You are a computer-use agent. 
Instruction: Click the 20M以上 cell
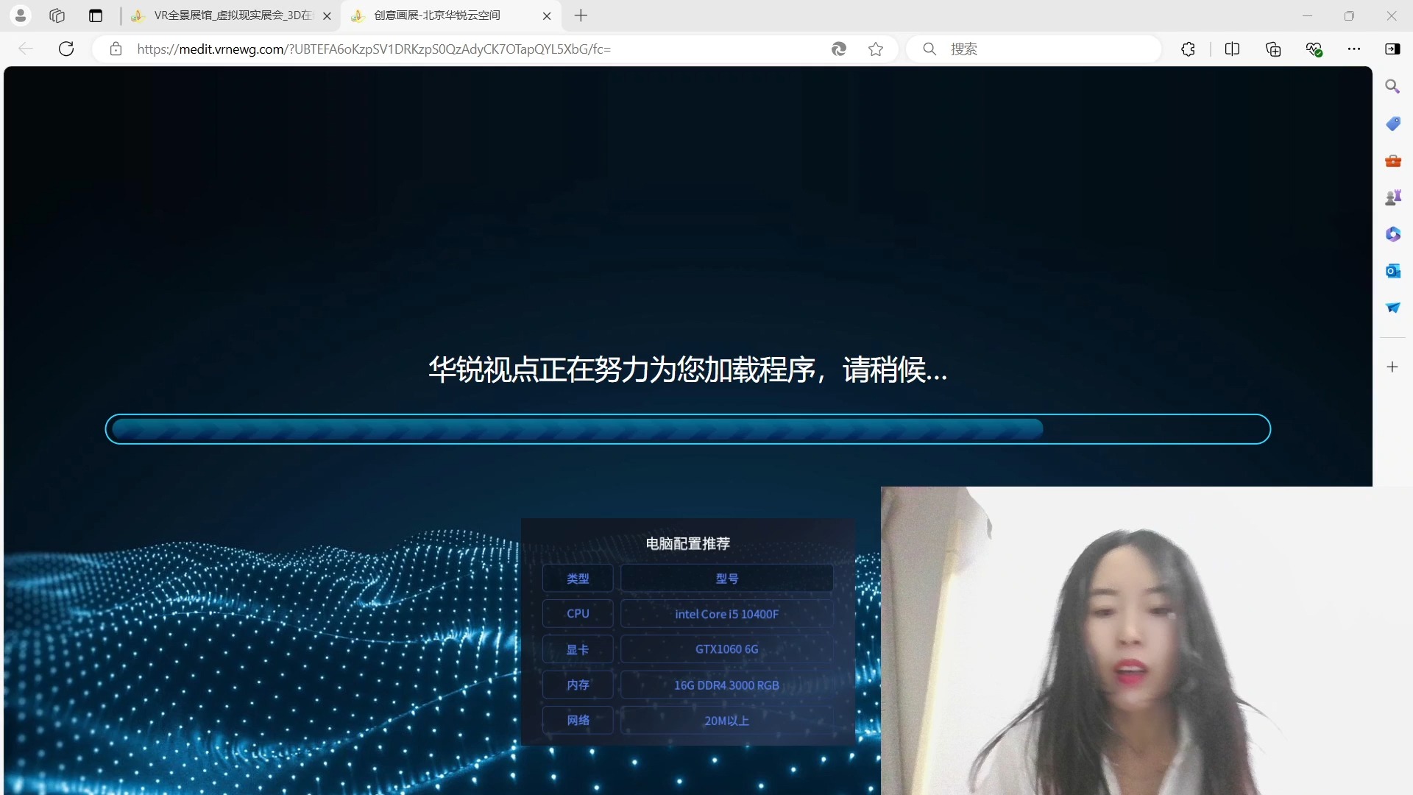(726, 721)
